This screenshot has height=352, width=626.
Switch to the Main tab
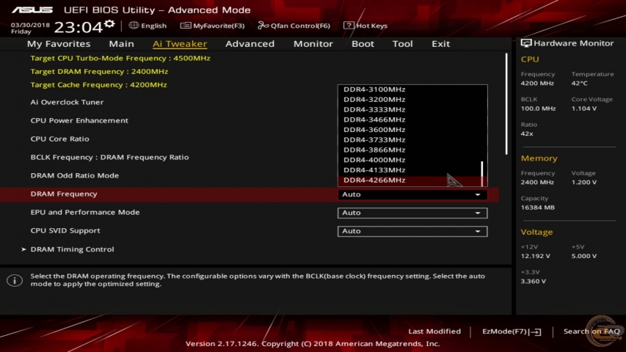point(121,44)
